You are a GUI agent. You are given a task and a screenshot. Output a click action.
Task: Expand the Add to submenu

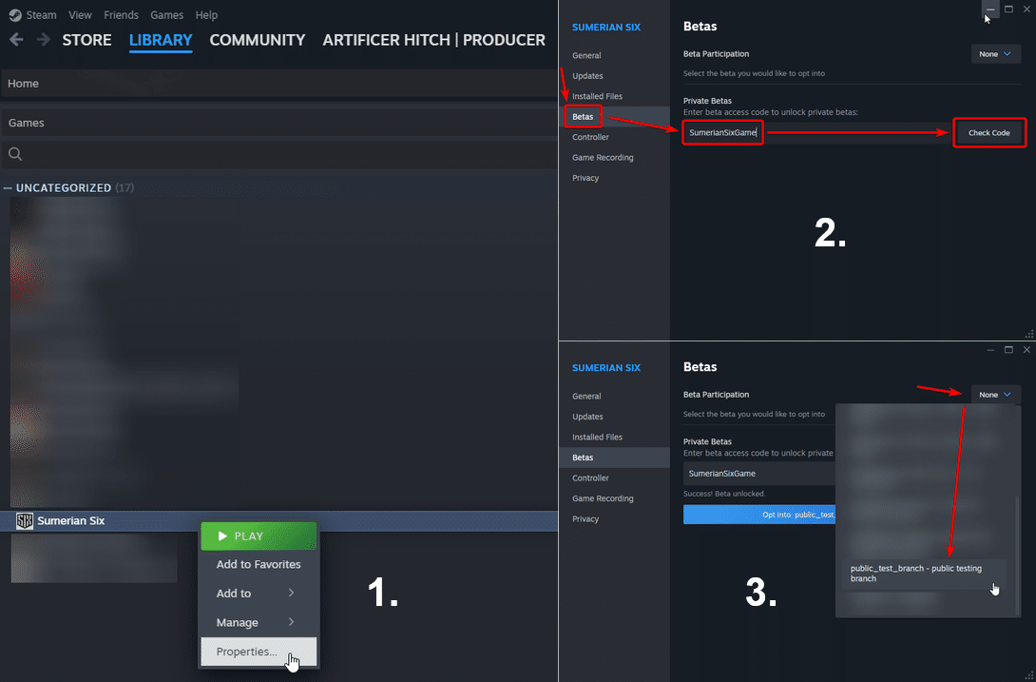click(x=259, y=594)
